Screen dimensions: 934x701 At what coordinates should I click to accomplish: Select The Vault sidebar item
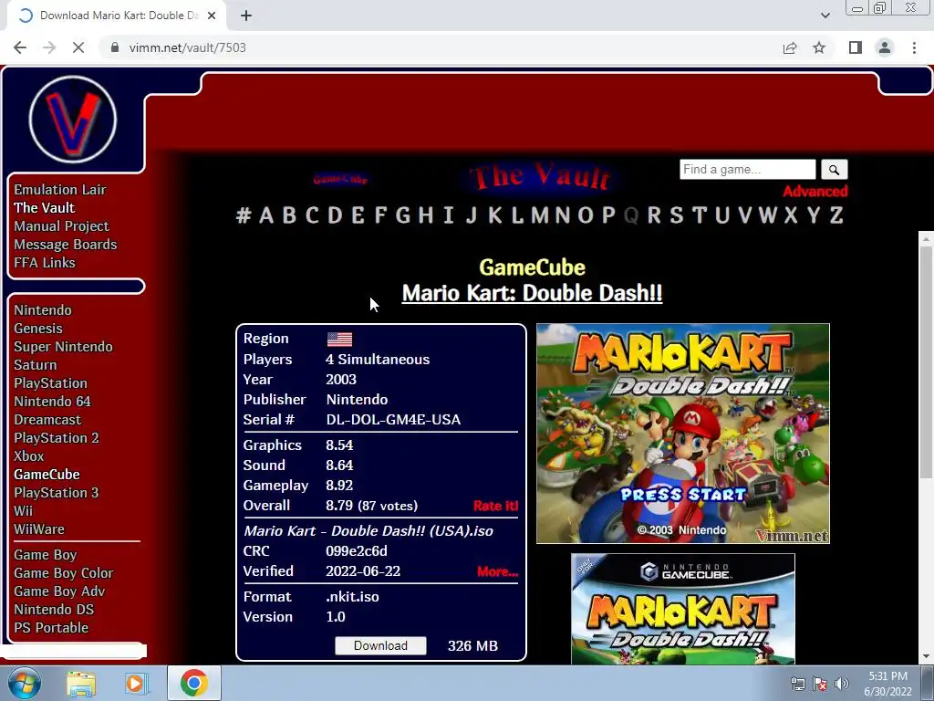coord(45,208)
